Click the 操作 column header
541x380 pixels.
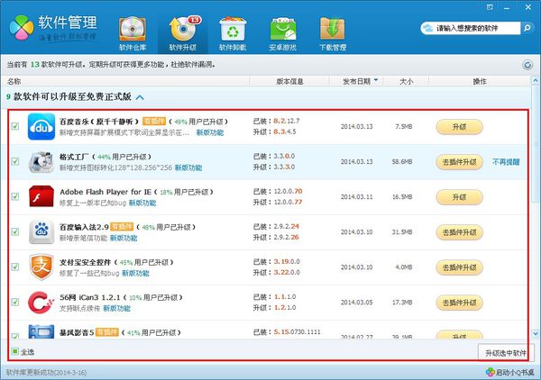coord(480,81)
